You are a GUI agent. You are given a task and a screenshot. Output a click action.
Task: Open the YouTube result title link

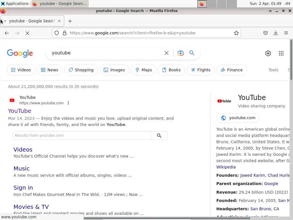(20, 111)
